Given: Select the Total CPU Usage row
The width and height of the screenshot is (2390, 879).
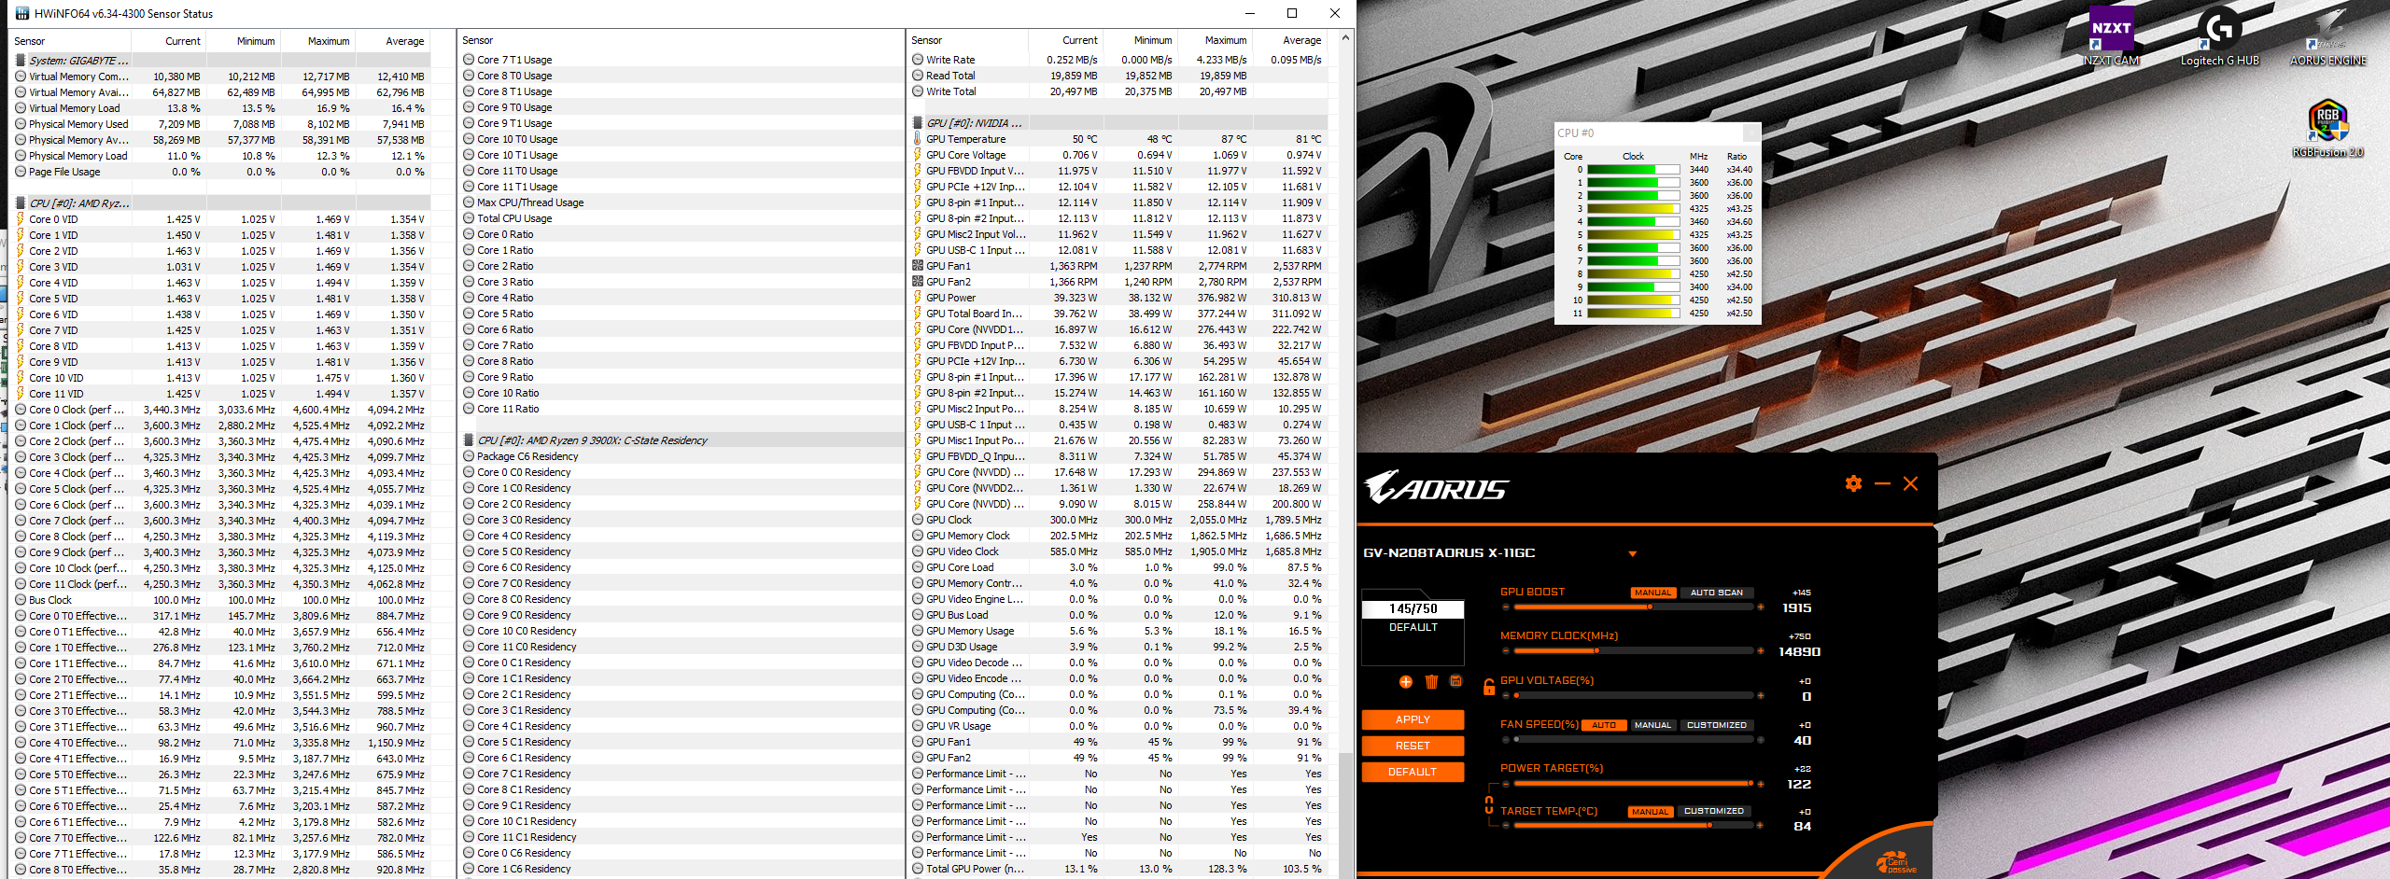Looking at the screenshot, I should pos(681,218).
